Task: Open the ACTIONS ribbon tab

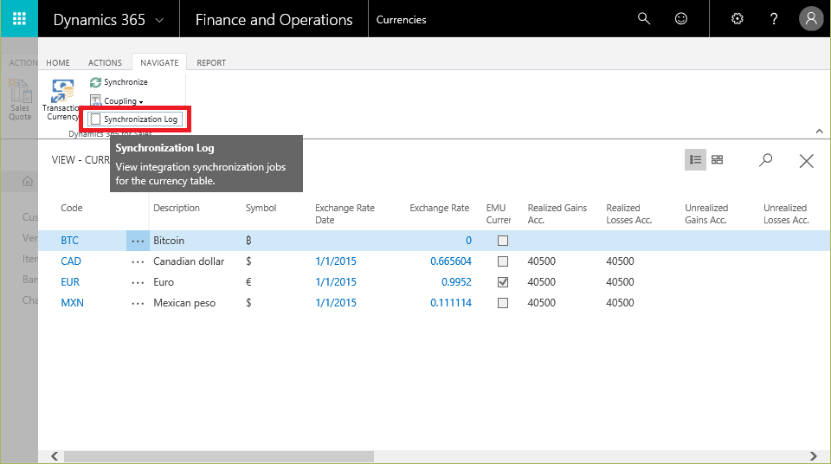Action: (105, 62)
